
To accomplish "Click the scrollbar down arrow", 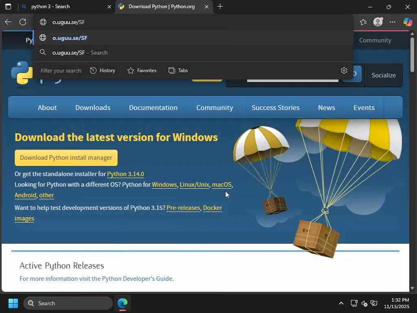I will (x=412, y=288).
